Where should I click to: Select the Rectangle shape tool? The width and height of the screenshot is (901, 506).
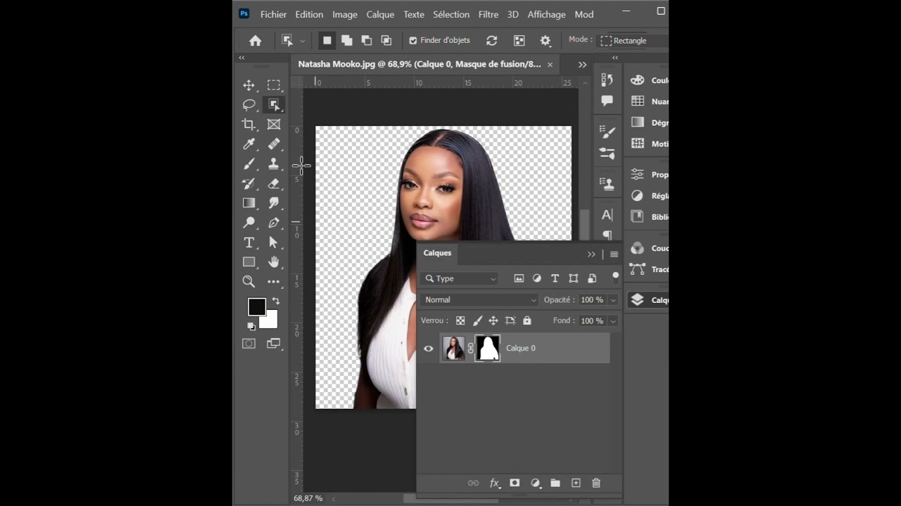248,262
